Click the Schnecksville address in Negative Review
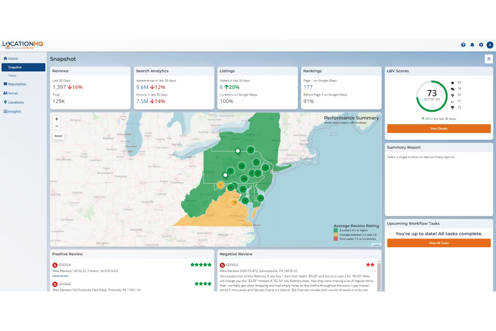 tap(258, 271)
